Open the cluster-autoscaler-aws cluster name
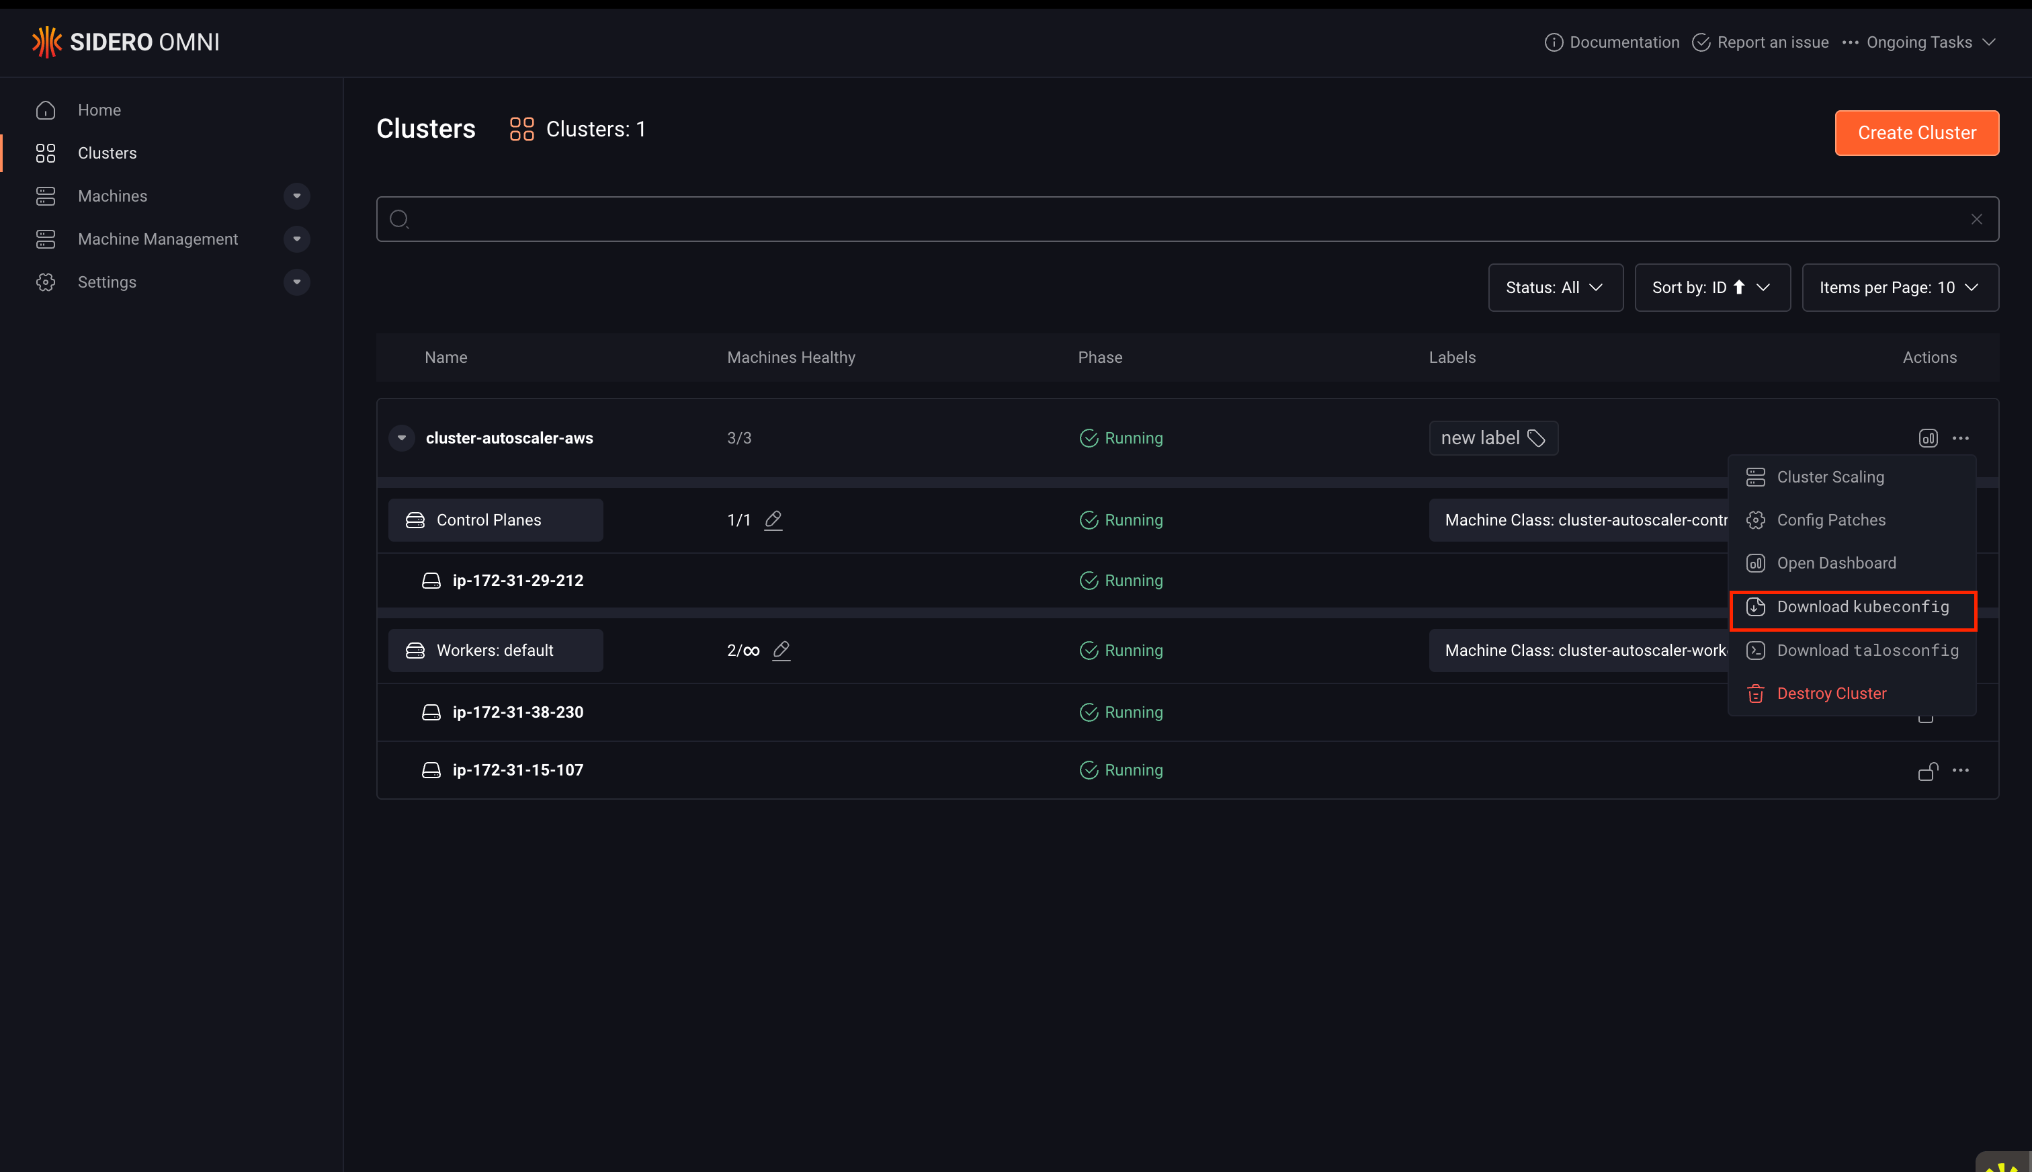Viewport: 2032px width, 1172px height. coord(509,438)
